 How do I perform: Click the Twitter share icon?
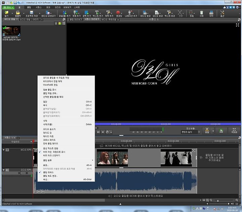point(231,7)
